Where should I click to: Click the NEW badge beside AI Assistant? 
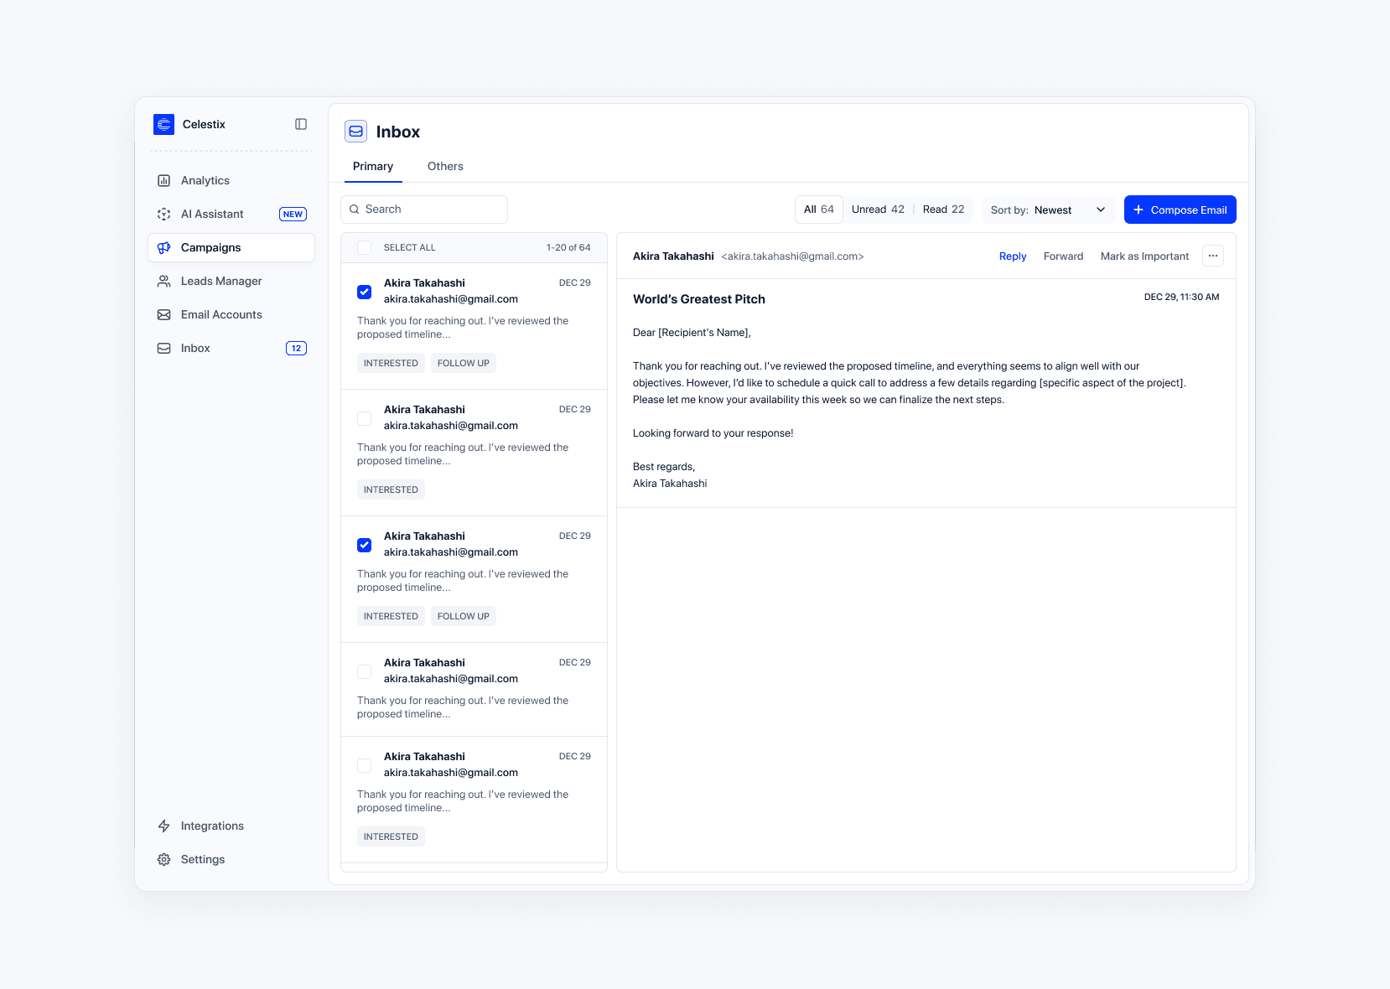(293, 214)
